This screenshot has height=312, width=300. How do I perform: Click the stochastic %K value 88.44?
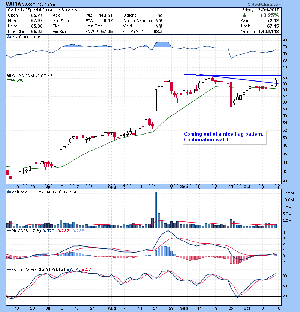(73, 269)
